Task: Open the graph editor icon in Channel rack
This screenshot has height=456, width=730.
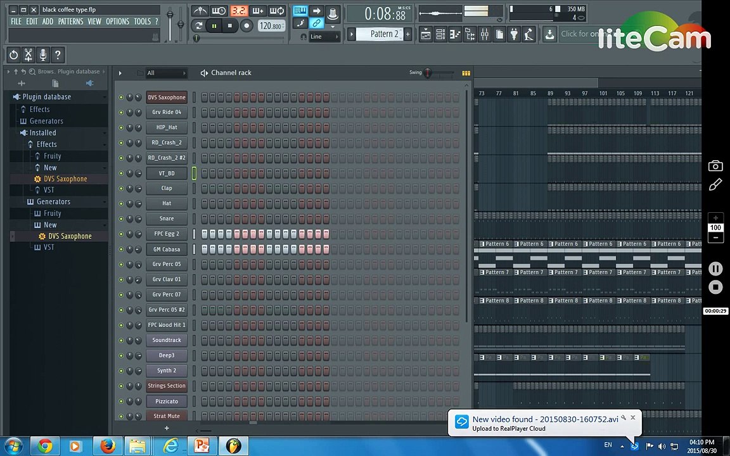Action: (466, 73)
